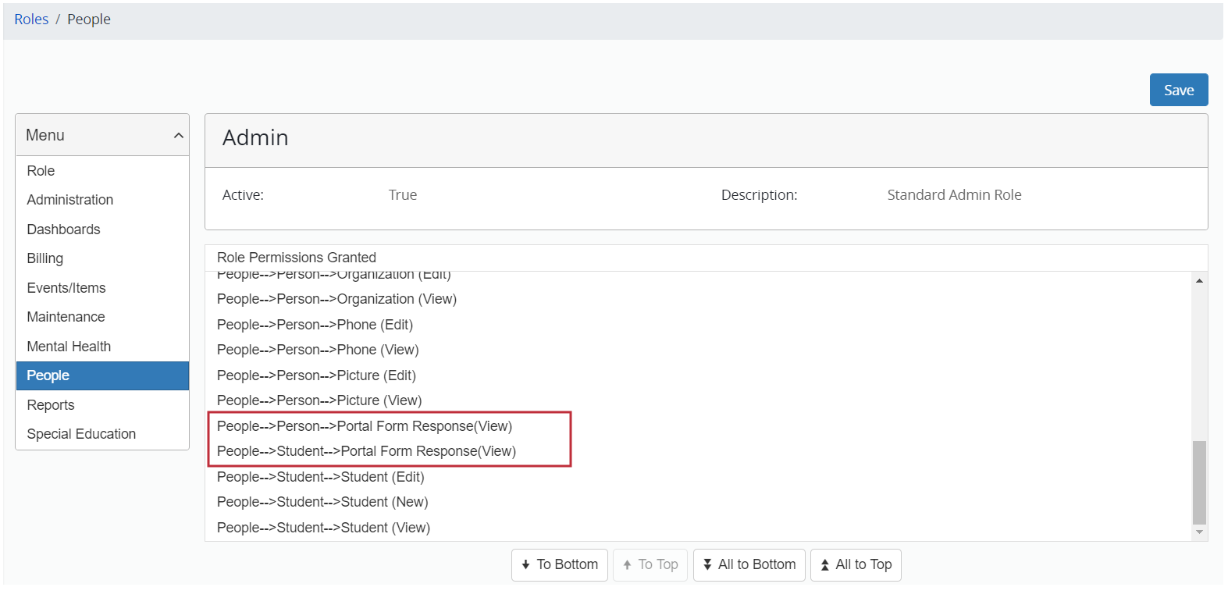This screenshot has width=1228, height=612.
Task: Open the Roles breadcrumb link
Action: (31, 20)
